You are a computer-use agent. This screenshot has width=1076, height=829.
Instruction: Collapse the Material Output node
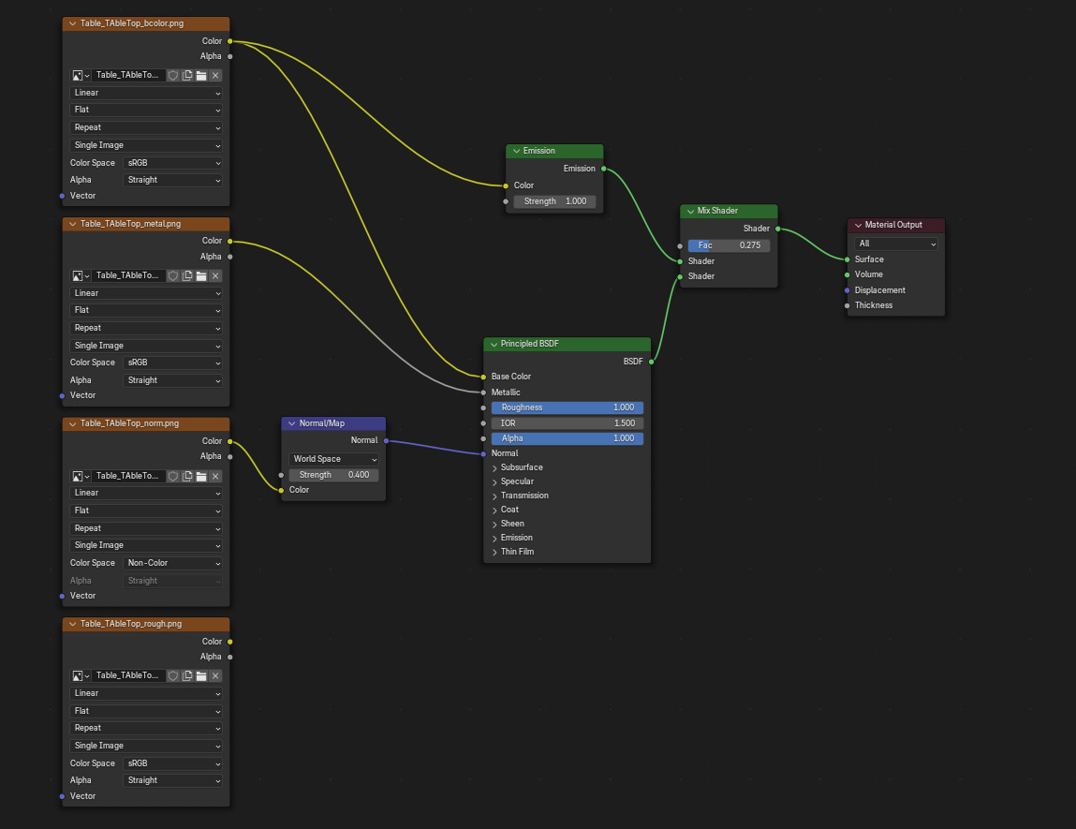click(x=858, y=225)
